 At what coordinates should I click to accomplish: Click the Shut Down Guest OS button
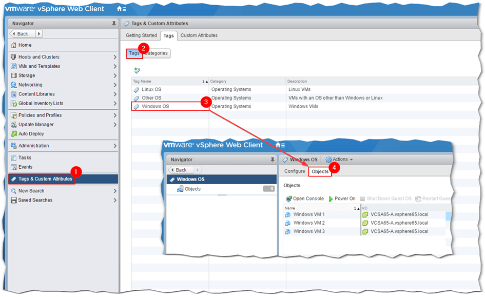[386, 199]
